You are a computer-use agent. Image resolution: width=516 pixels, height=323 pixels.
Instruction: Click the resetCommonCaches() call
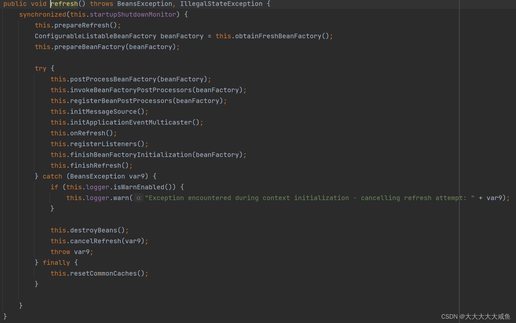107,274
